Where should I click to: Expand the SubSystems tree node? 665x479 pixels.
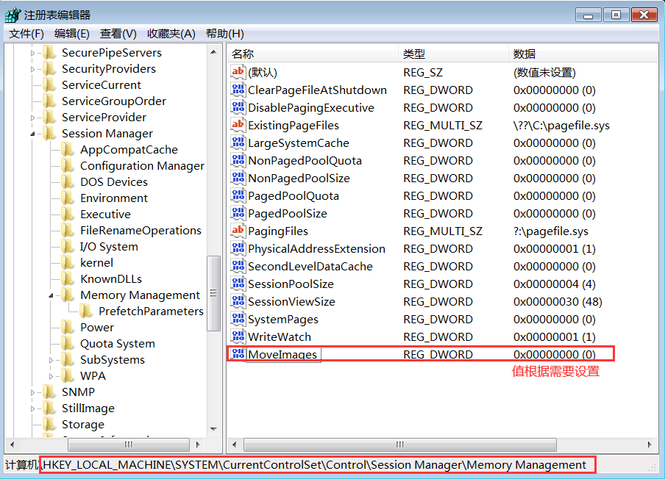pos(51,360)
